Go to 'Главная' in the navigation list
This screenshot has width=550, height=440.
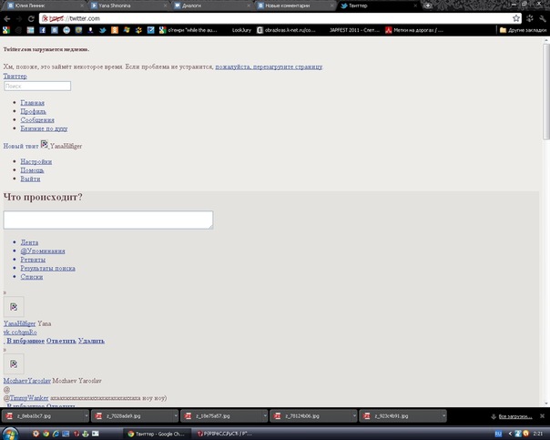32,103
